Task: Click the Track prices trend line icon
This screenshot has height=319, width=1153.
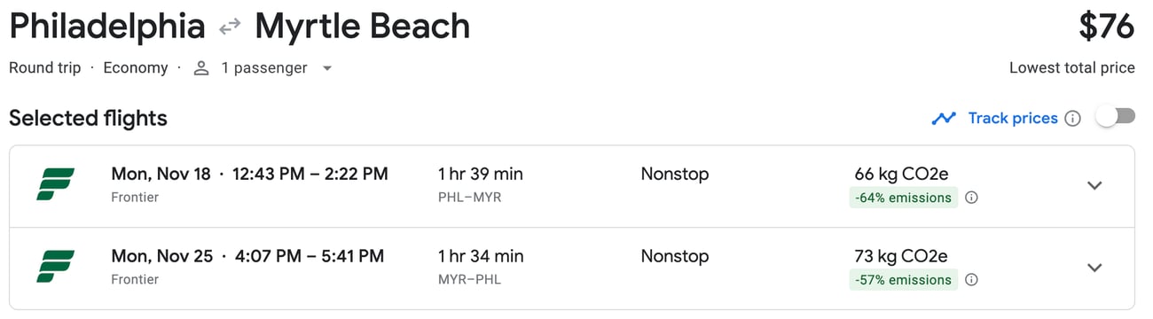Action: (x=944, y=118)
